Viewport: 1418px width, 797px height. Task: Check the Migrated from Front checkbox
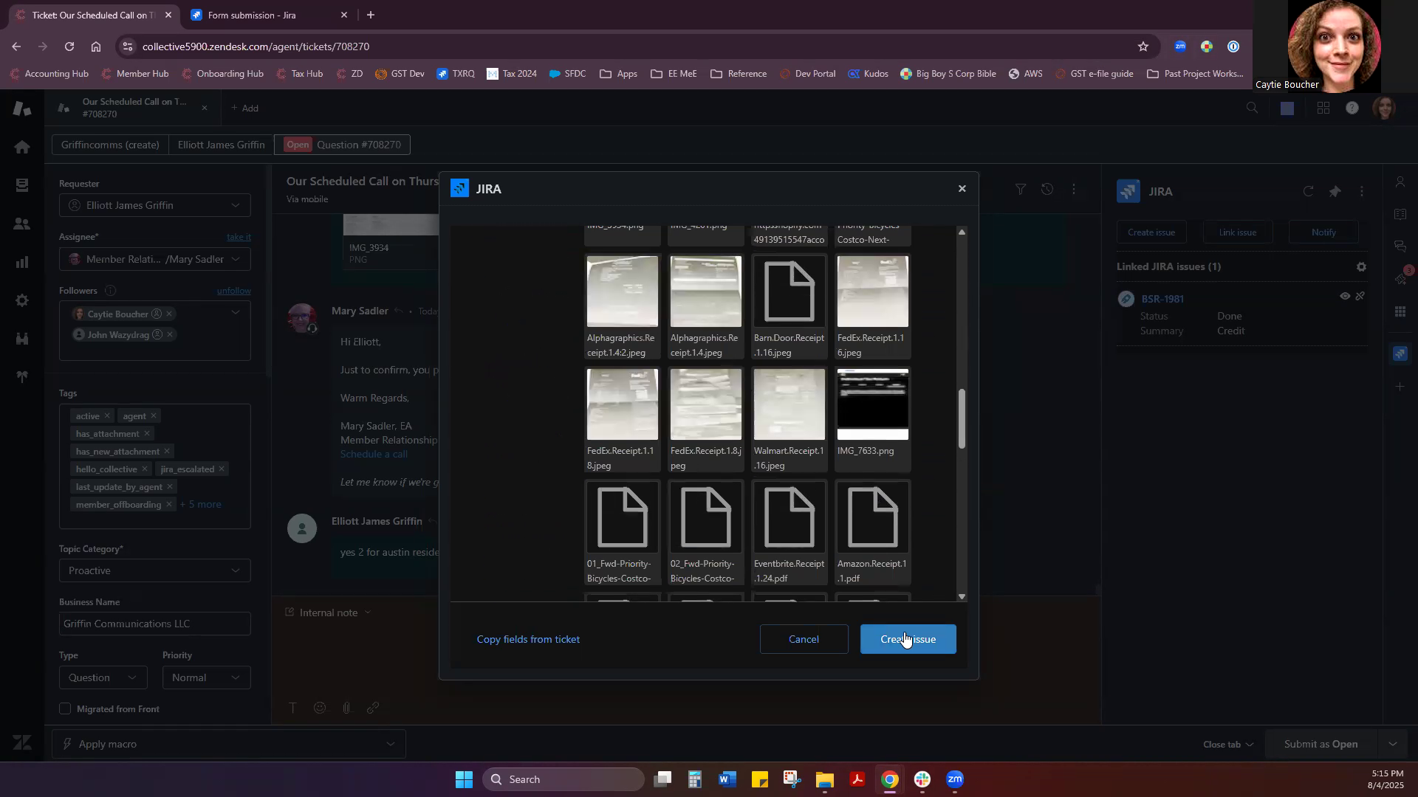click(x=65, y=709)
